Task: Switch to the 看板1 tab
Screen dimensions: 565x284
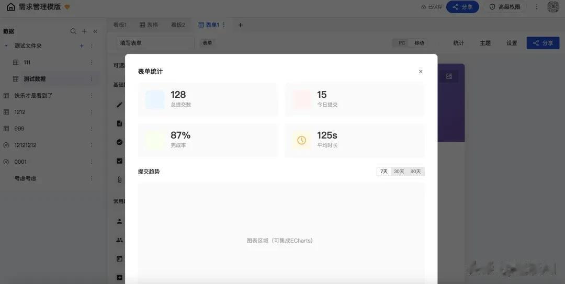Action: [x=120, y=25]
